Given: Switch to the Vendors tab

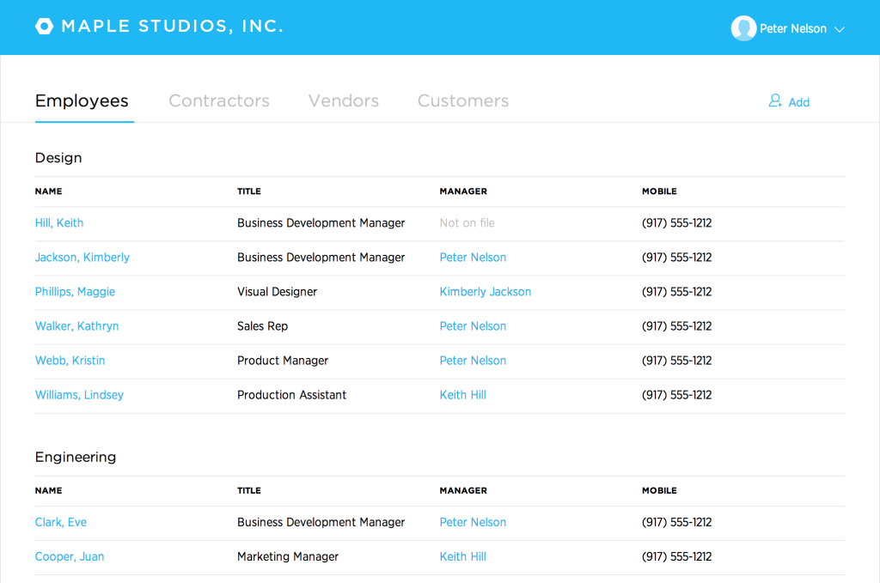Looking at the screenshot, I should point(343,100).
